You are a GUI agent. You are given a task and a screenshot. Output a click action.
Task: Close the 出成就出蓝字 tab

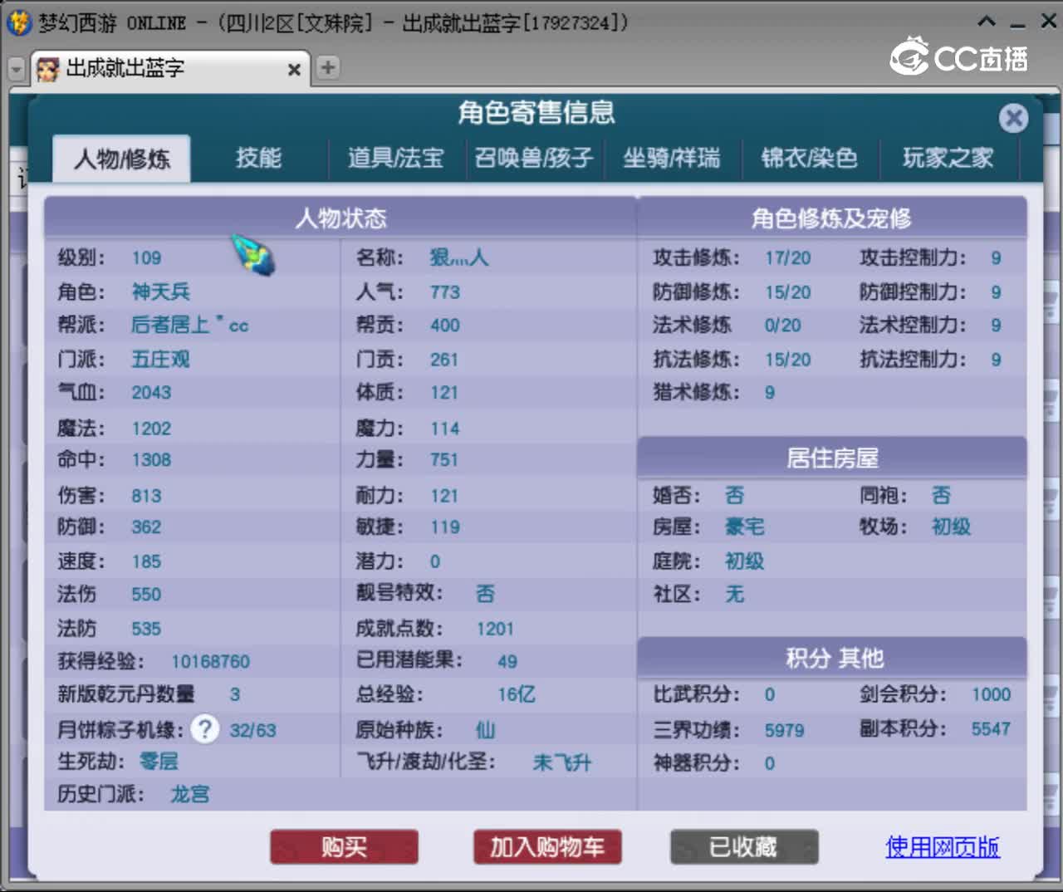point(294,70)
